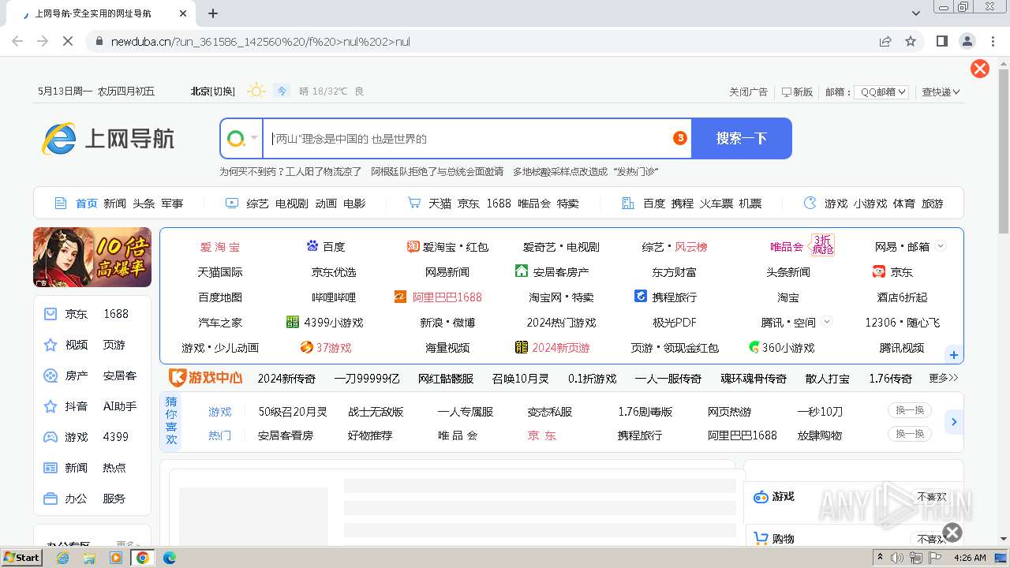Expand 查快递 dropdown
Viewport: 1010px width, 568px height.
coord(941,92)
